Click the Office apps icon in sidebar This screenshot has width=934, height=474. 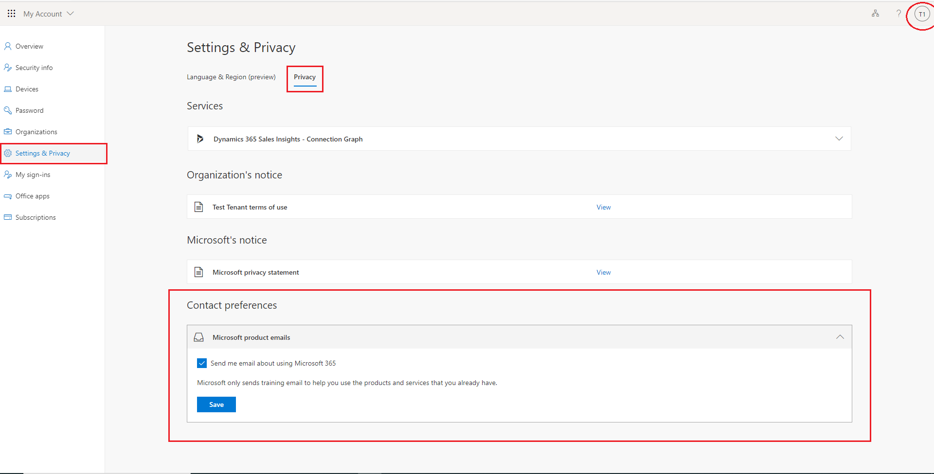(8, 196)
